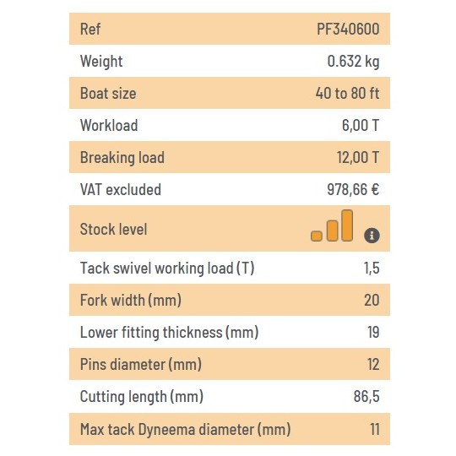Click Max tack Dyneema diameter label
The image size is (456, 456).
click(186, 429)
